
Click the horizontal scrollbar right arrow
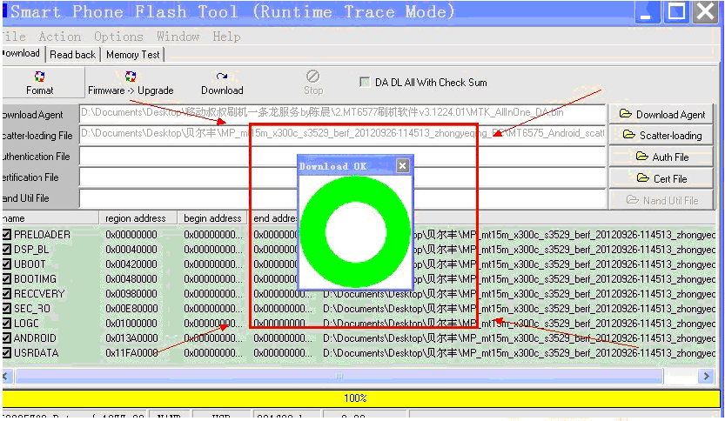coord(706,376)
